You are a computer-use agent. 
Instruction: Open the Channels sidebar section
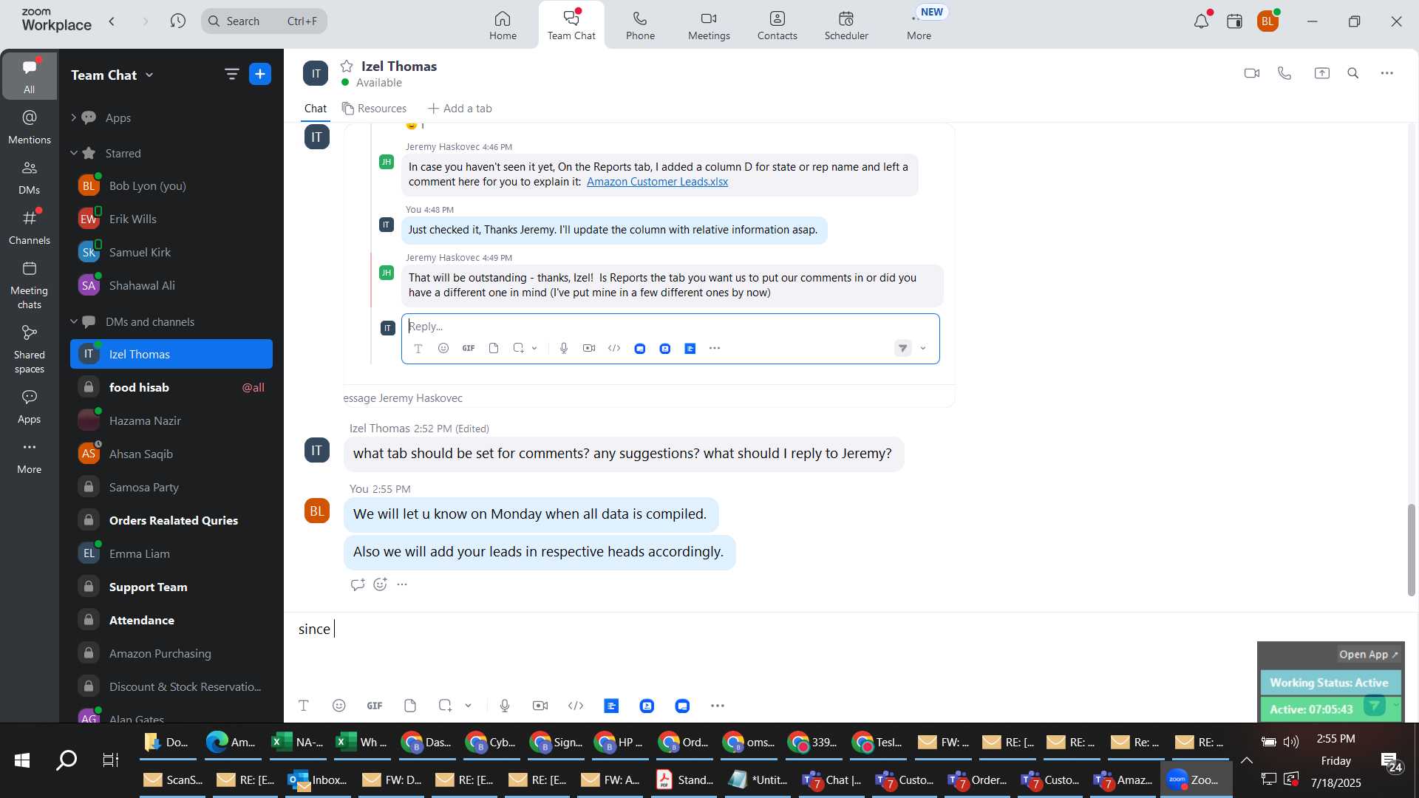tap(30, 228)
